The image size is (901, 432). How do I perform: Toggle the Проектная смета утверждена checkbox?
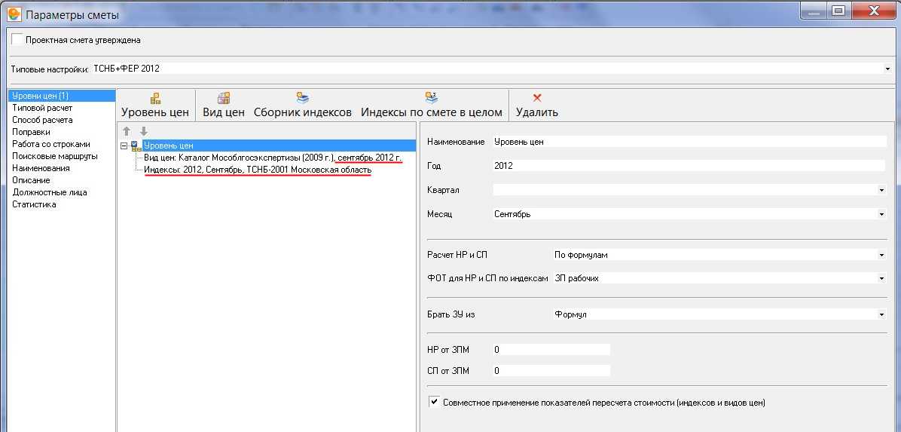tap(17, 40)
